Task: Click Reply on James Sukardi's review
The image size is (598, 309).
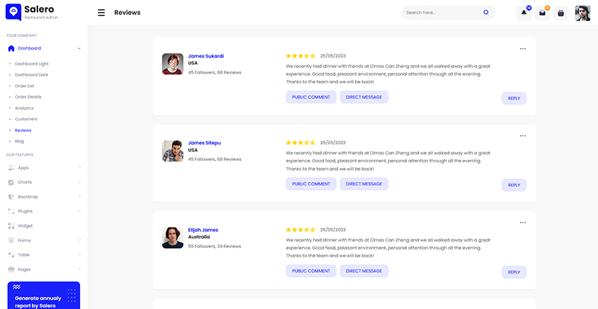Action: click(514, 98)
